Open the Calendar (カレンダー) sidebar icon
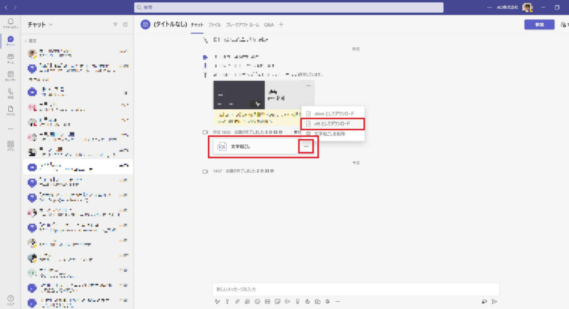 [x=11, y=75]
